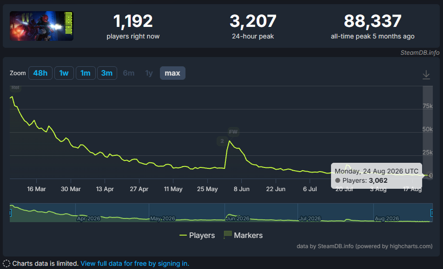443x269 pixels.
Task: Click the 3,207 24-hour peak value
Action: [x=253, y=21]
